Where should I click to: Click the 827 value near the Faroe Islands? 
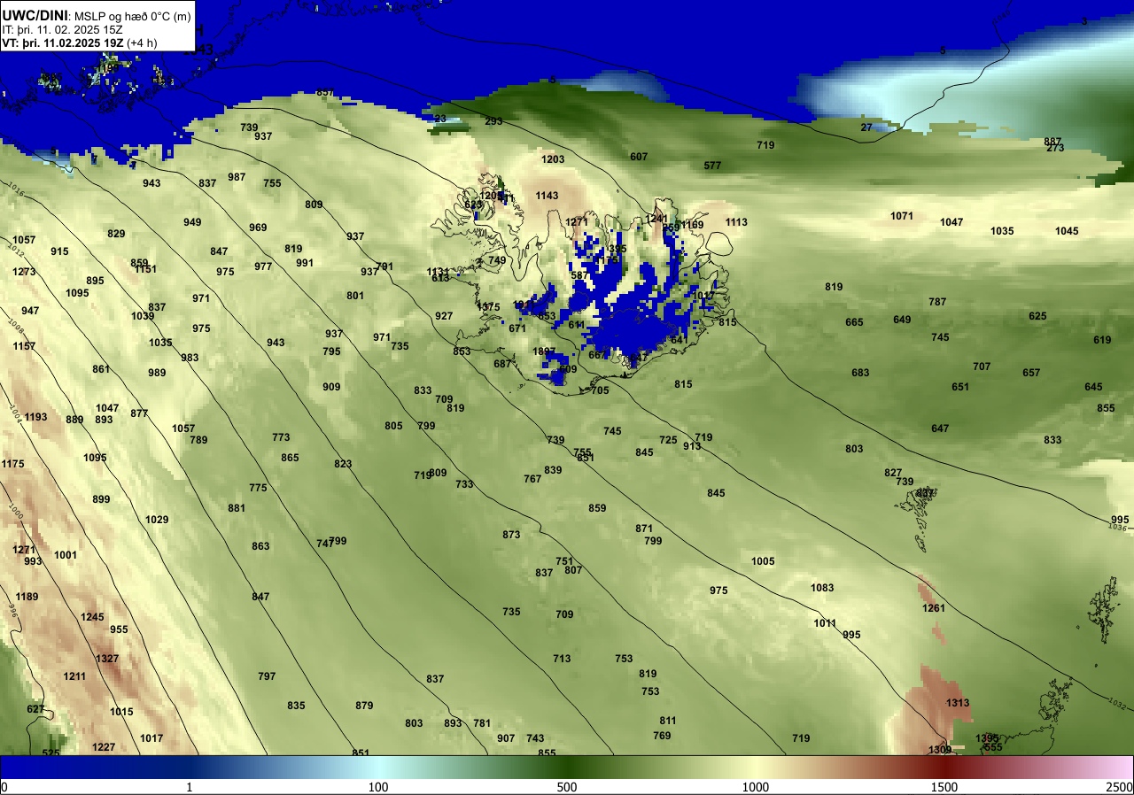[x=893, y=473]
